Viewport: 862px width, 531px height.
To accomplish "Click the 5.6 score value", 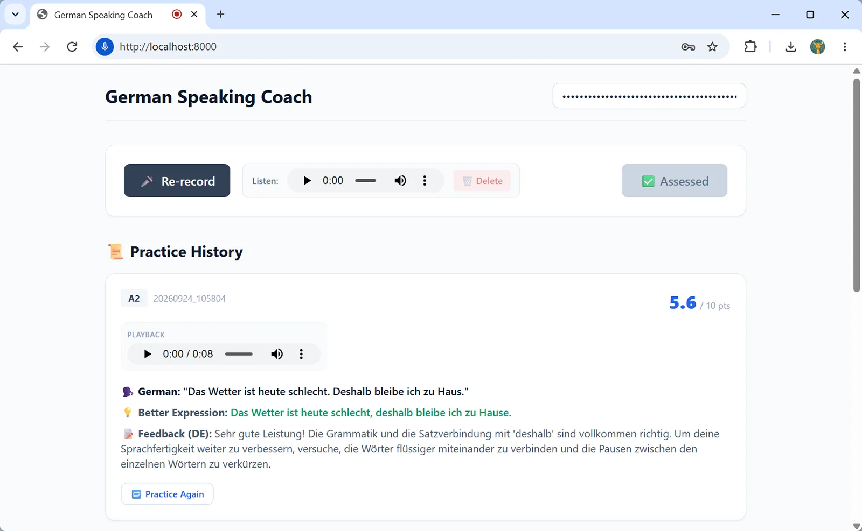I will click(x=683, y=303).
